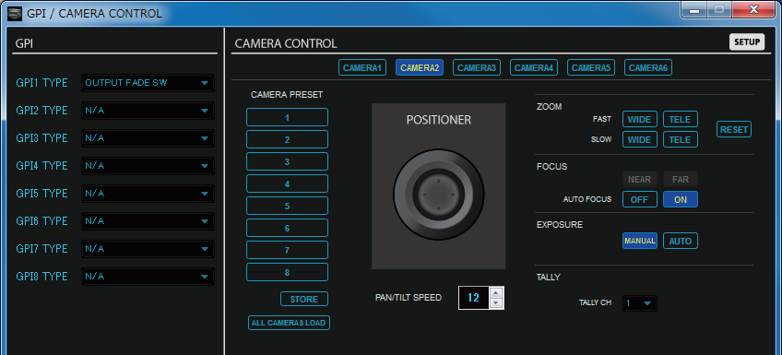
Task: Turn auto focus ON
Action: pos(681,199)
